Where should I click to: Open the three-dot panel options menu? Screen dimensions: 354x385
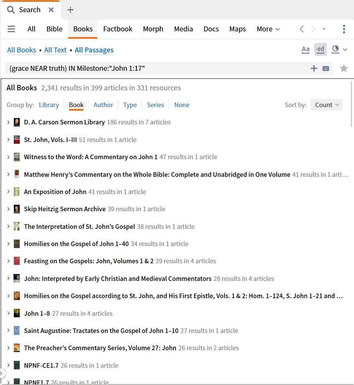click(x=344, y=29)
